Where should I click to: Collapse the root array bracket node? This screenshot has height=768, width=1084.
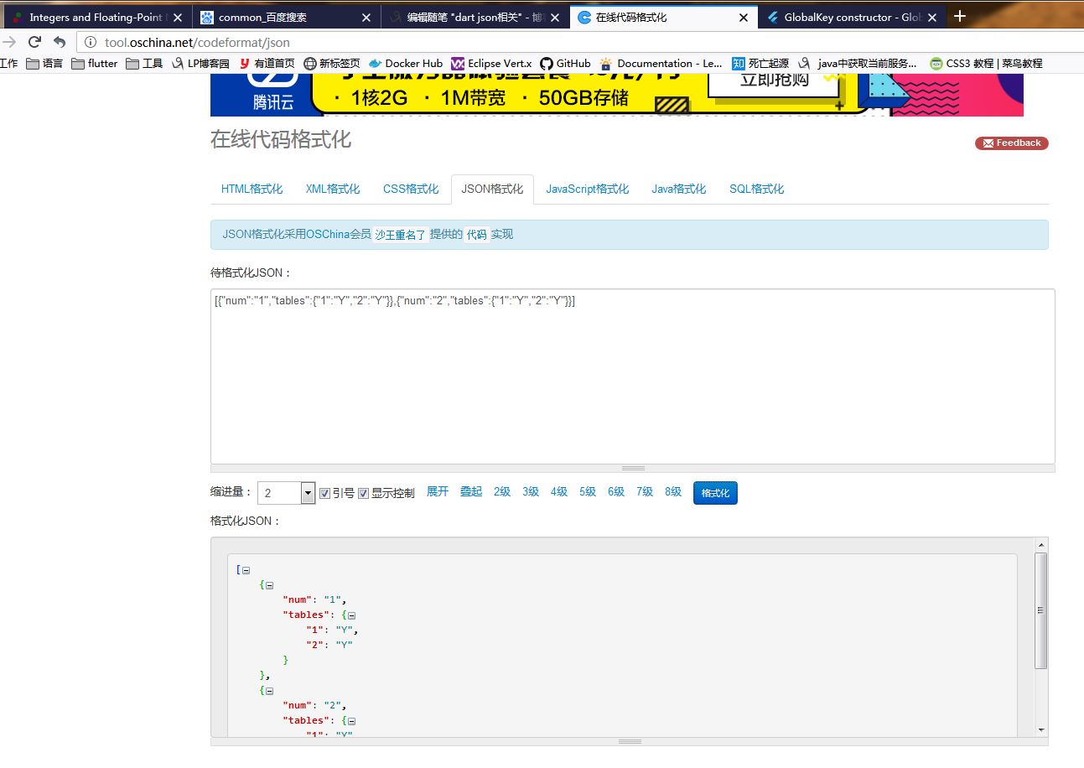coord(246,570)
